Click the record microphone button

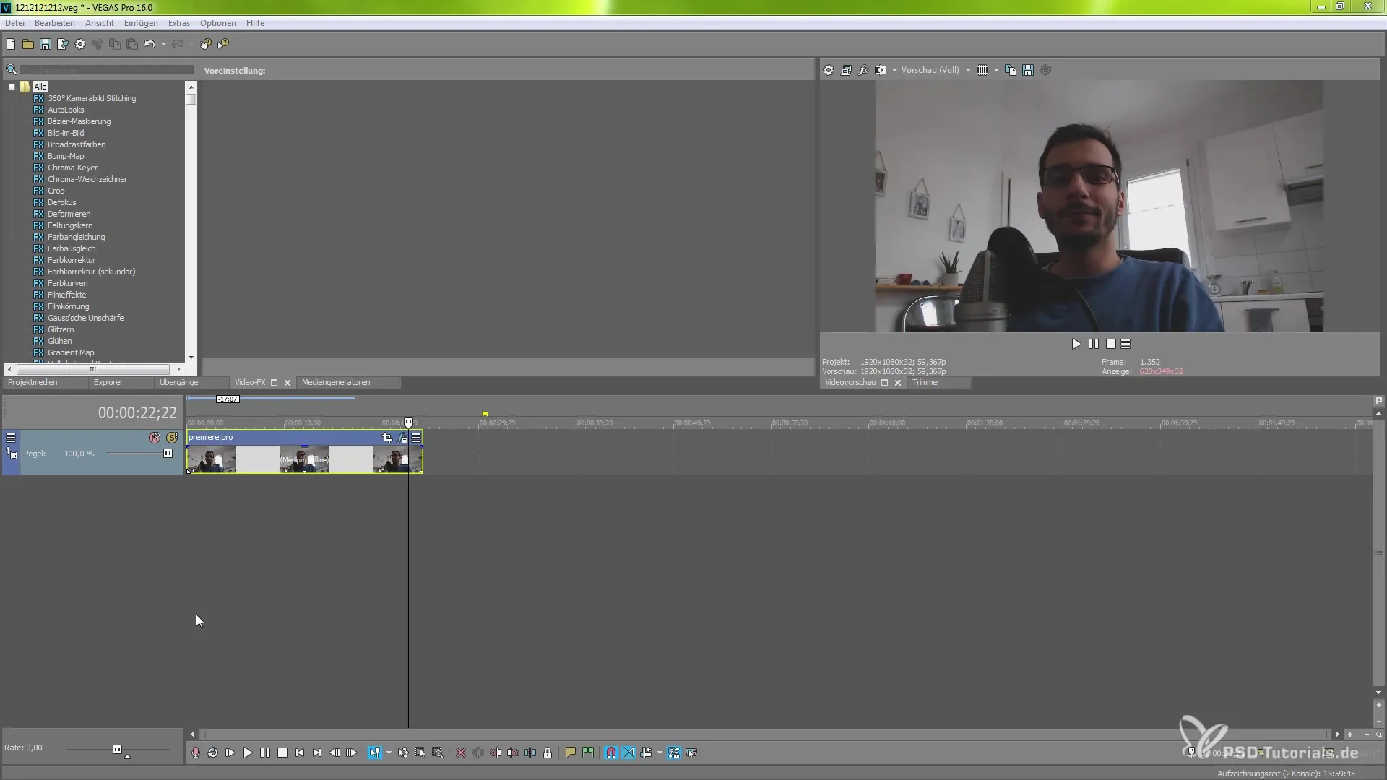pyautogui.click(x=195, y=753)
